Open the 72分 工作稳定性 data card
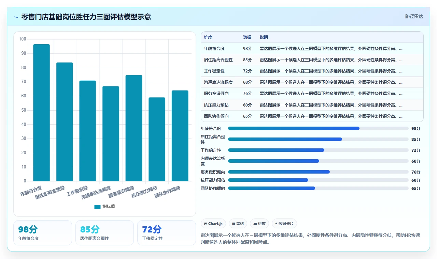This screenshot has width=437, height=259. click(166, 233)
